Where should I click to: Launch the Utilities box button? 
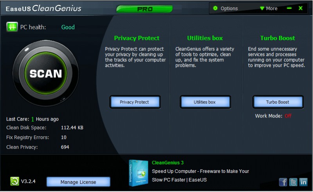pyautogui.click(x=205, y=102)
